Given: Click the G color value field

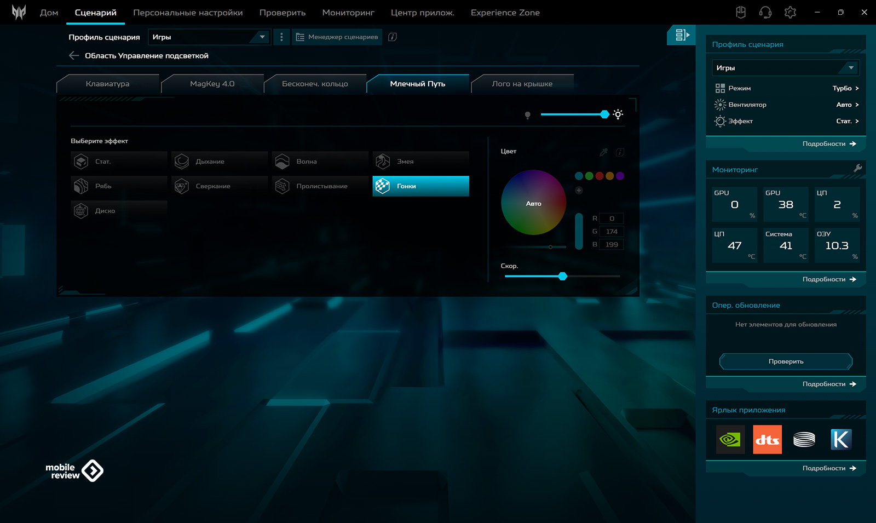Looking at the screenshot, I should (x=611, y=232).
